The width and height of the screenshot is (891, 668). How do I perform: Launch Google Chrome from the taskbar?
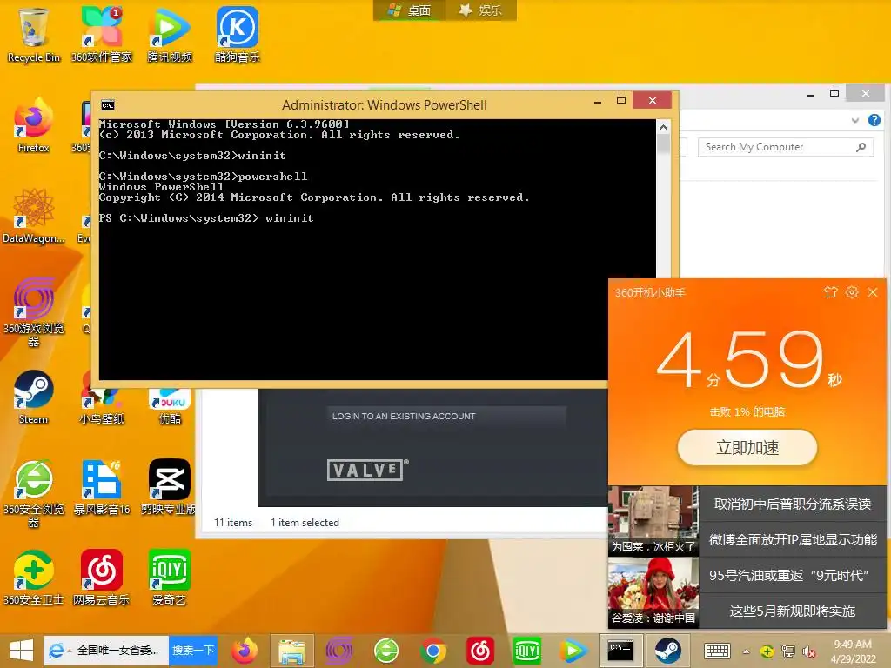point(433,651)
